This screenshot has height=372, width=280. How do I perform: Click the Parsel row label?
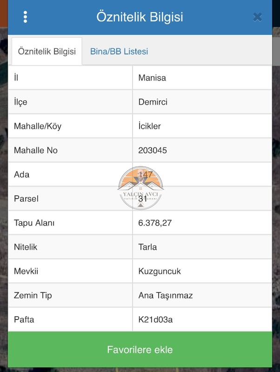tap(26, 199)
